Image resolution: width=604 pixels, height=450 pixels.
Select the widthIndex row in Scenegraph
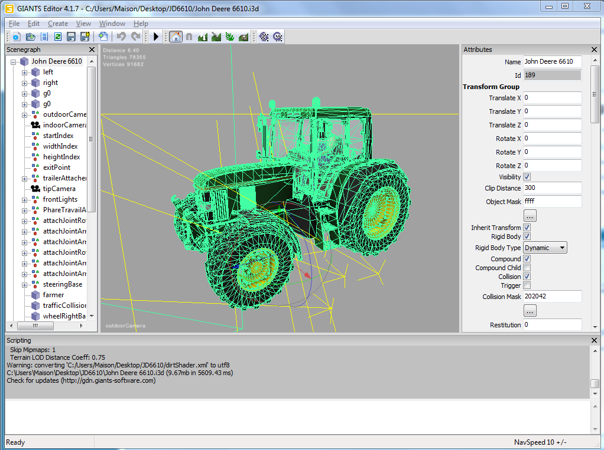(x=60, y=146)
